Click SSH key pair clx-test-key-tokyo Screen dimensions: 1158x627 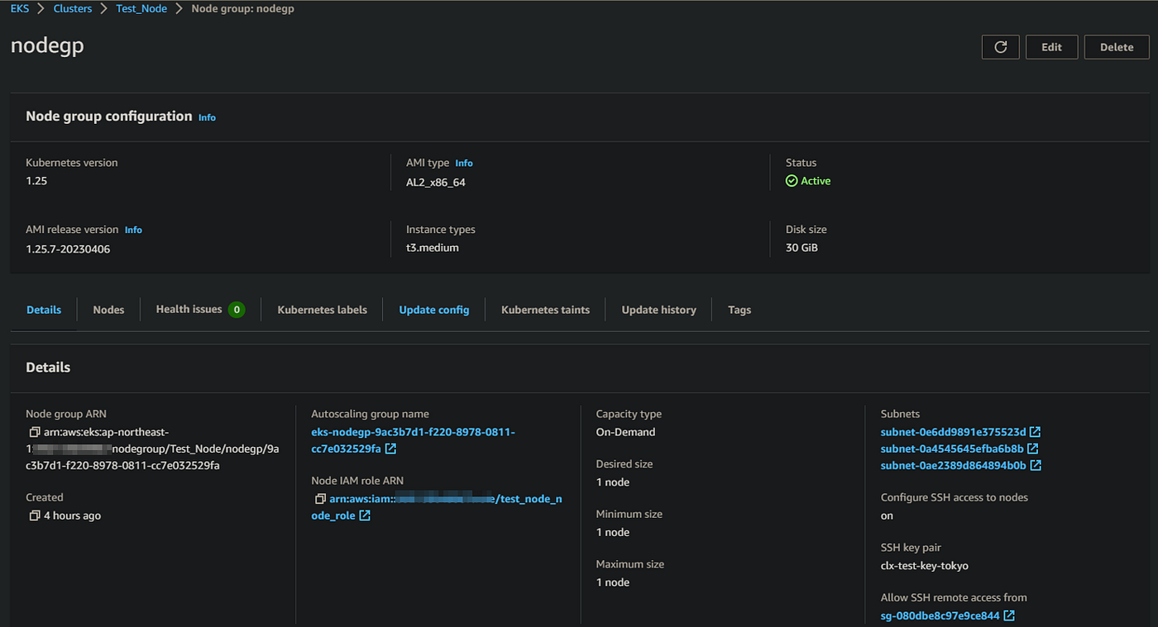point(925,566)
